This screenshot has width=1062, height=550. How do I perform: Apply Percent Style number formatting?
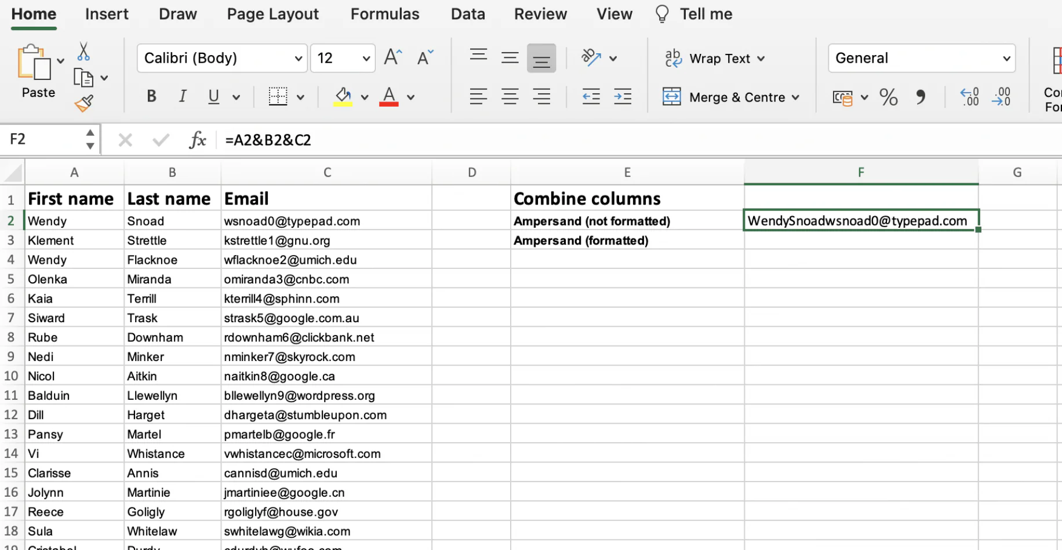tap(889, 97)
